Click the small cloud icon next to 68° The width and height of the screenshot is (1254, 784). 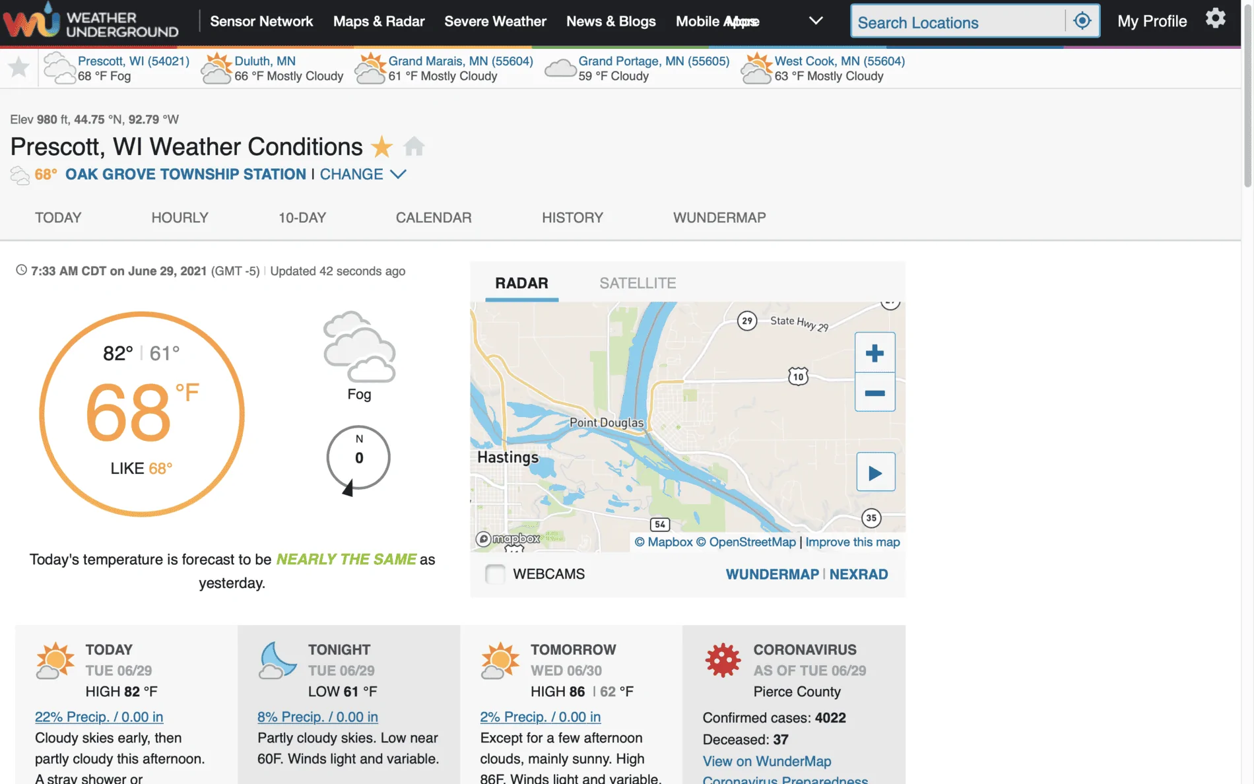(x=20, y=175)
